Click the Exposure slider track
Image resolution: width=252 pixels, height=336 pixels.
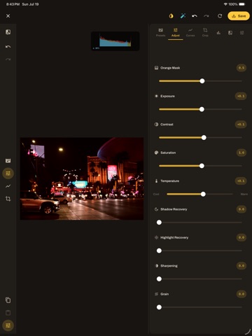200,109
